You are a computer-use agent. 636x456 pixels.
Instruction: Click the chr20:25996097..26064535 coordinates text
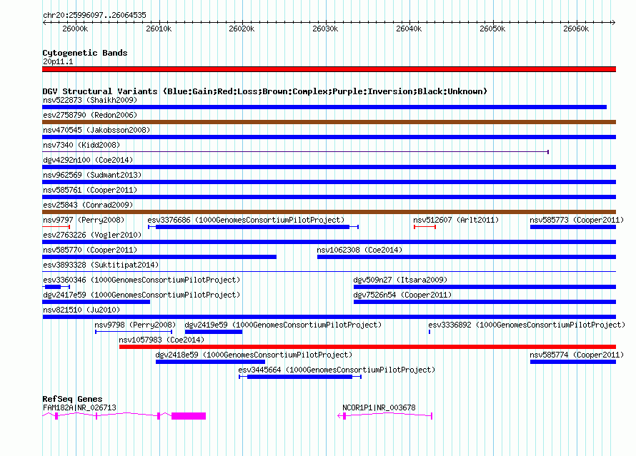click(x=94, y=16)
